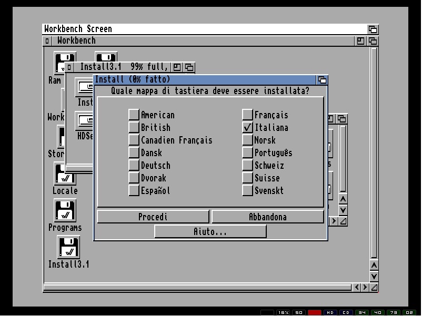
Task: Check the British keymap checkbox
Action: coord(134,127)
